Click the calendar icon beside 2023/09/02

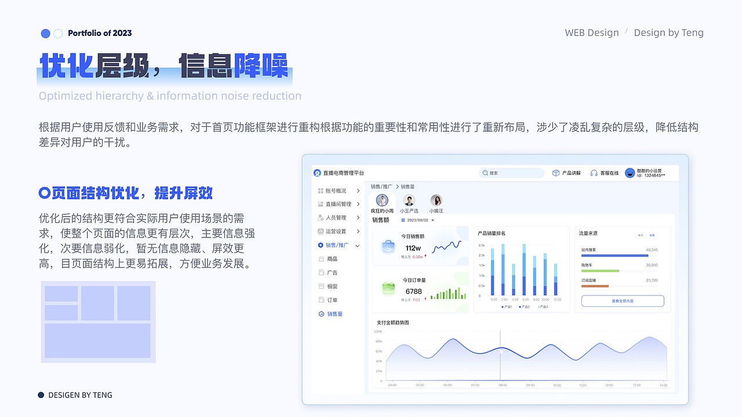click(x=403, y=220)
